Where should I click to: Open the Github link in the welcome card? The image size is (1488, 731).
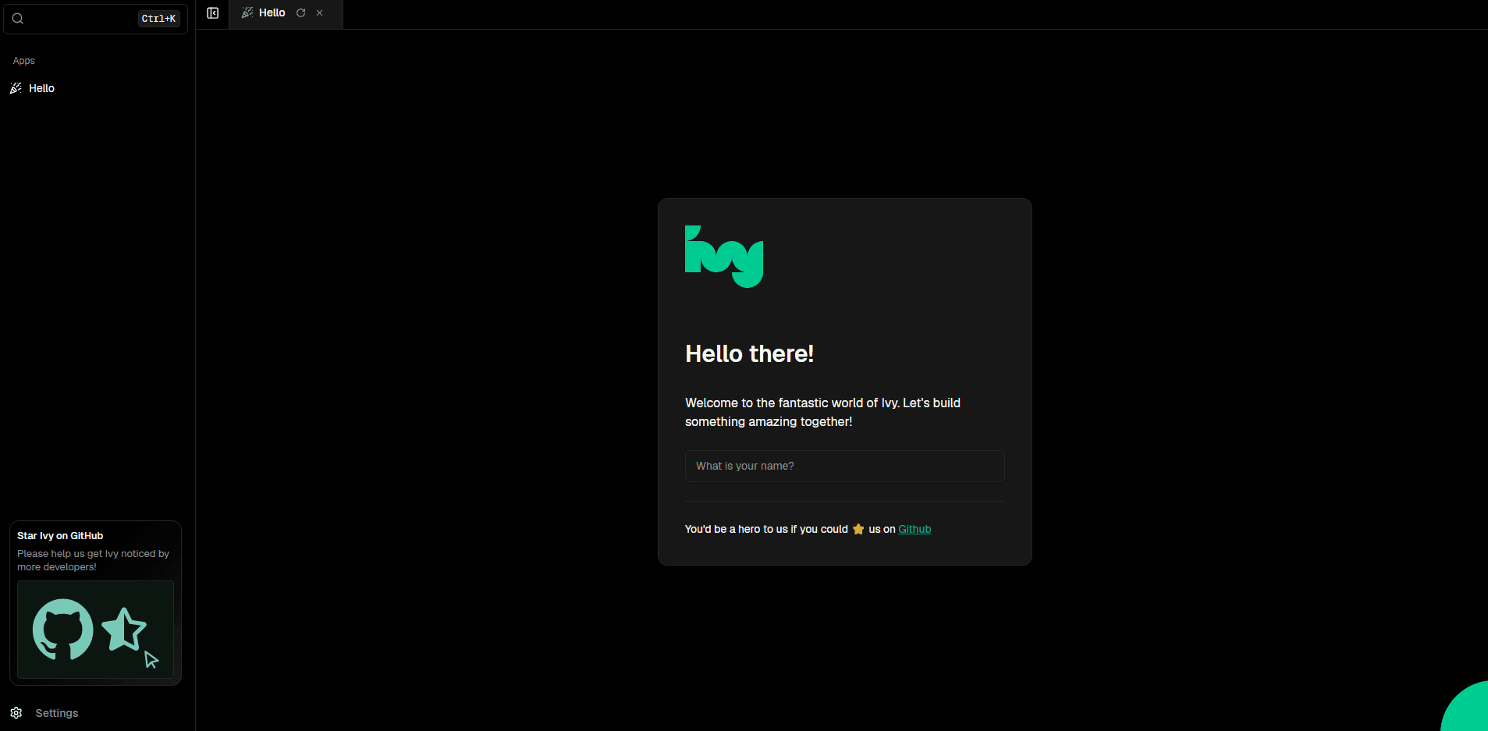coord(914,529)
